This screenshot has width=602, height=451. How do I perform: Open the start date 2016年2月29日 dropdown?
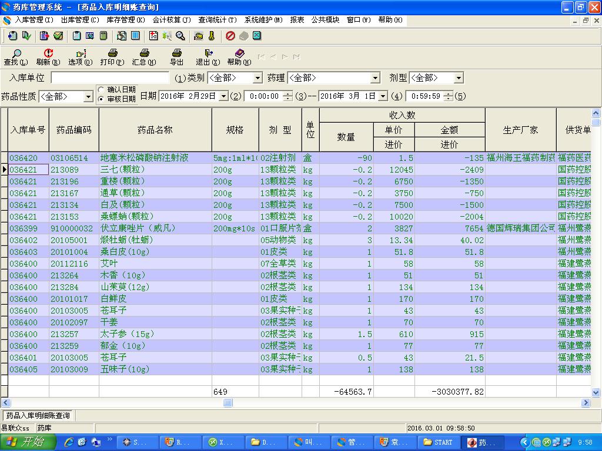click(223, 96)
